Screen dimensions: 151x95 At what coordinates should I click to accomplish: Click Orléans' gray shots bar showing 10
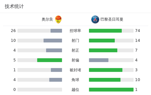[53, 41]
